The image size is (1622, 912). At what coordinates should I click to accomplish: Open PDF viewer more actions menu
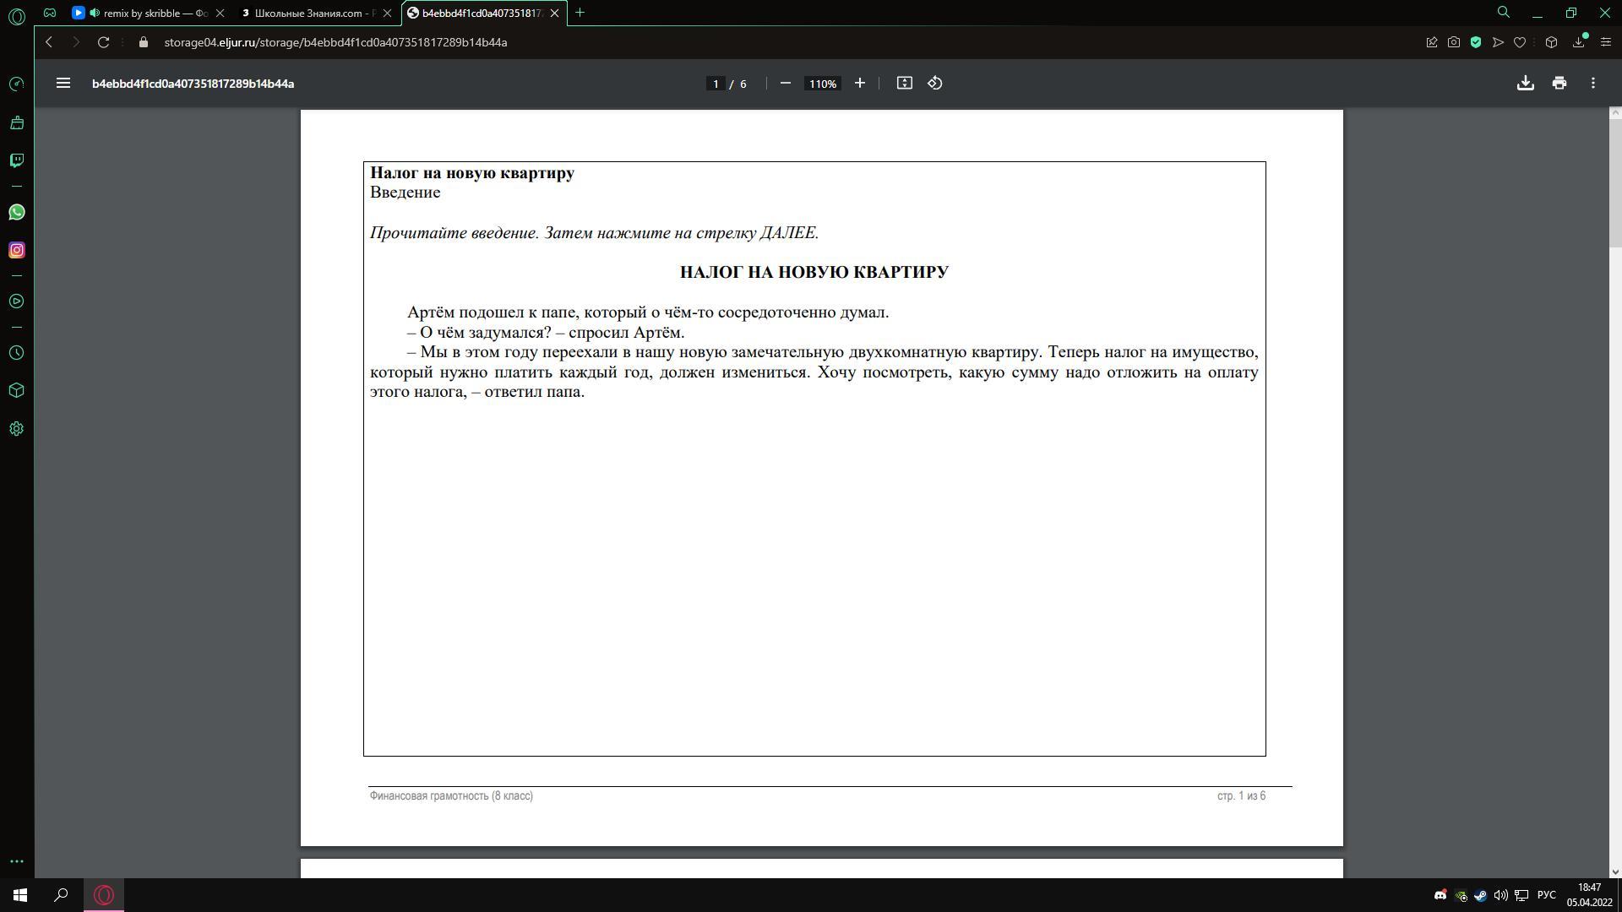pos(1593,83)
